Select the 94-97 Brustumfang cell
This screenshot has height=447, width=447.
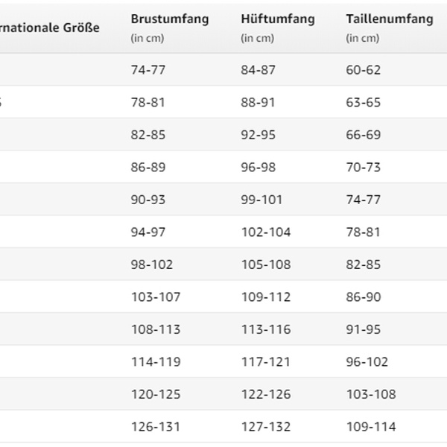[x=146, y=232]
